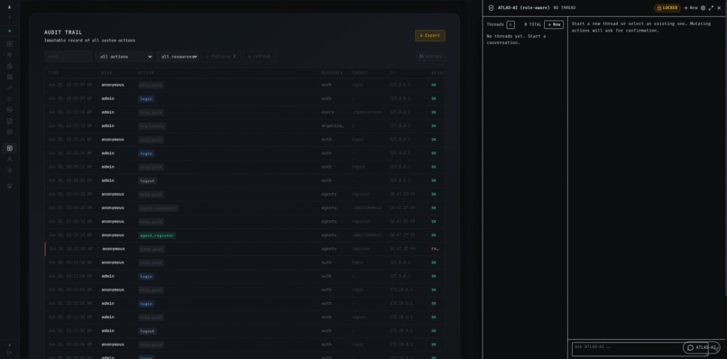Click the users resource cell
Screen dimensions: 727x359
pyautogui.click(x=327, y=112)
